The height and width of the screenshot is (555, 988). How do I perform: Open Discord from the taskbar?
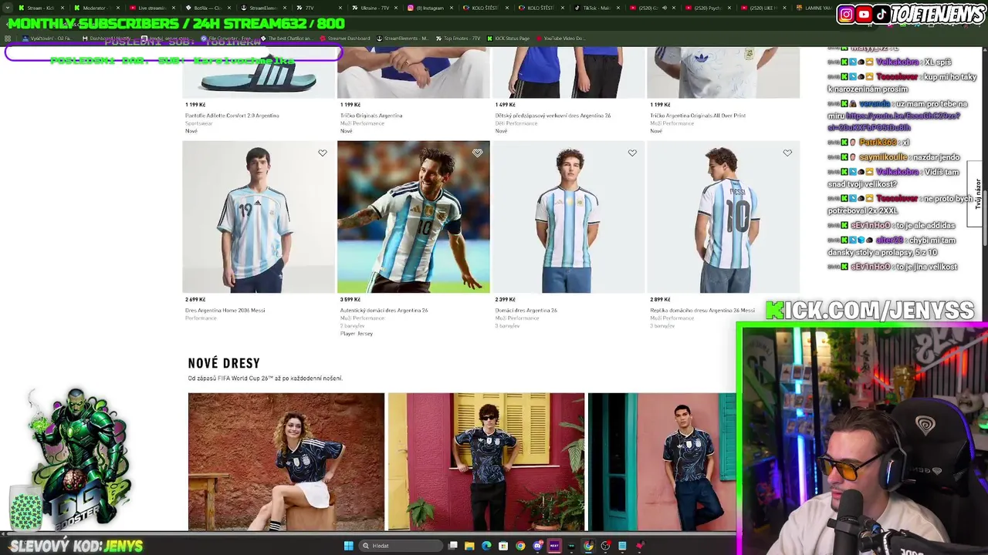tap(537, 546)
